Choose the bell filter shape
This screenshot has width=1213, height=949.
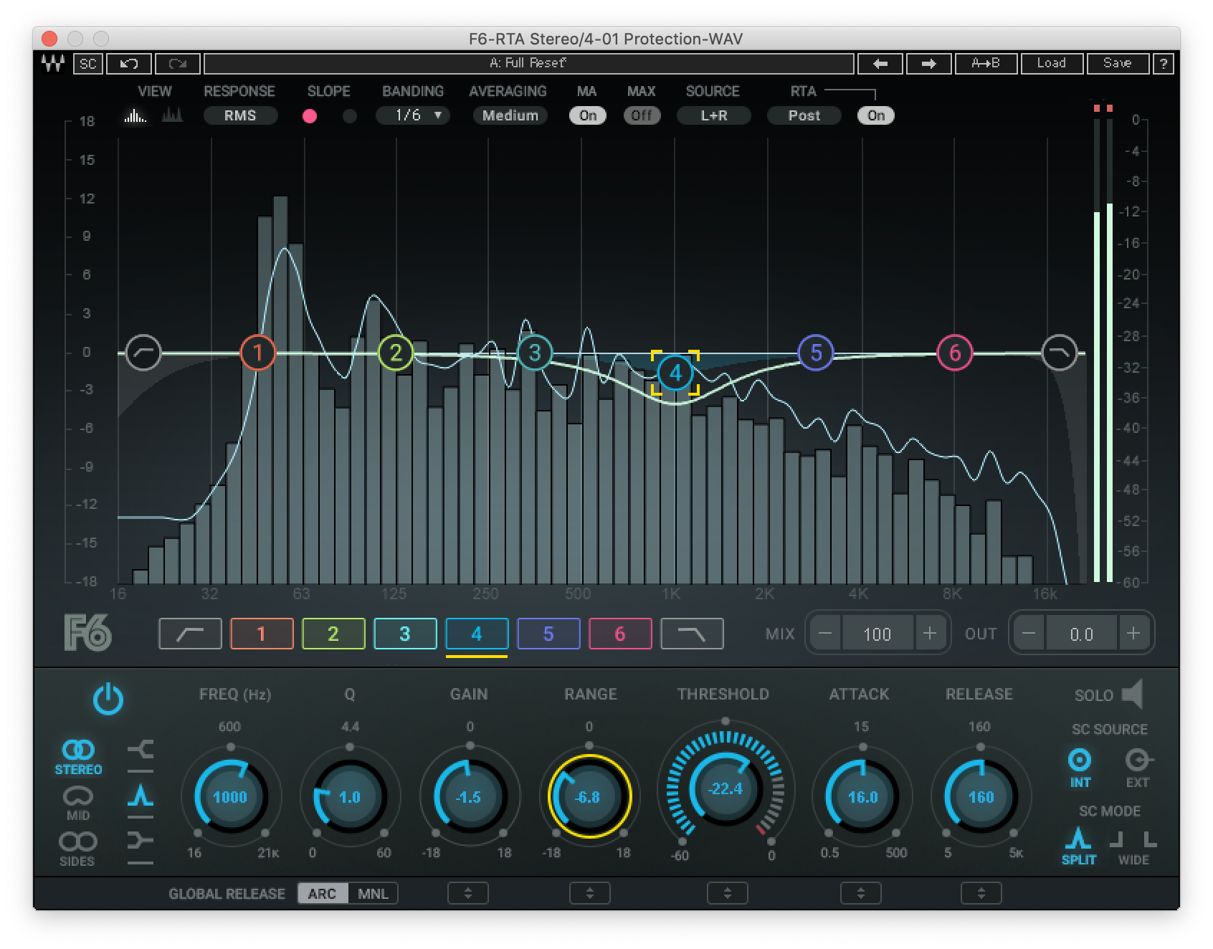click(141, 796)
